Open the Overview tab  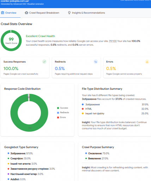coord(9,13)
